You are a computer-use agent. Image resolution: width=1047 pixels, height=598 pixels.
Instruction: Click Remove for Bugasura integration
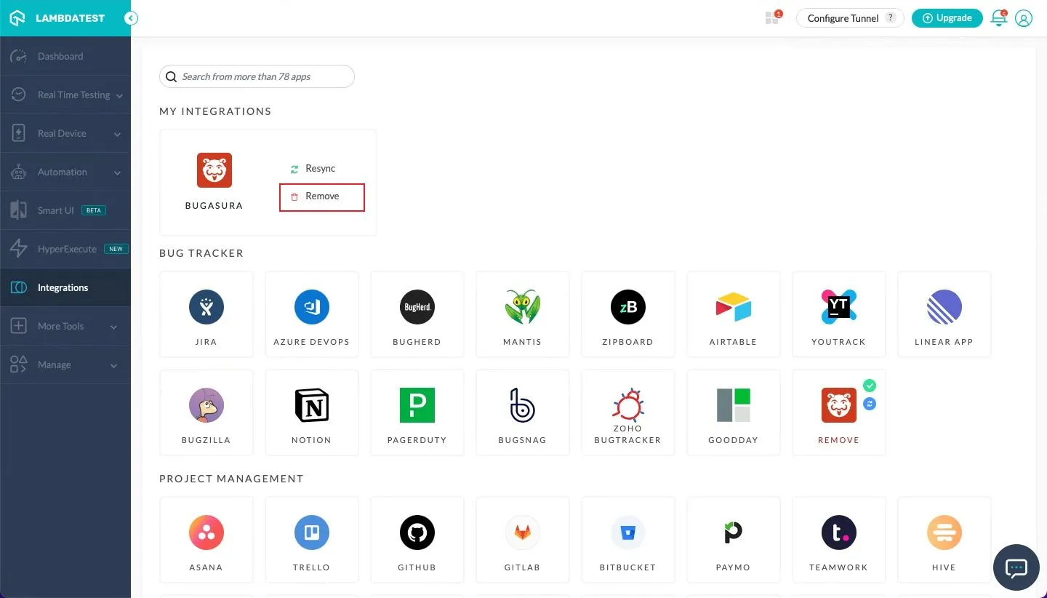tap(321, 196)
